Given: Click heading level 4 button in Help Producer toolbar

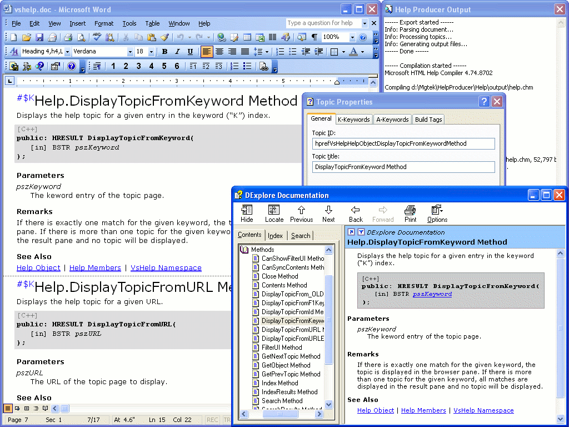Looking at the screenshot, I should coord(151,66).
